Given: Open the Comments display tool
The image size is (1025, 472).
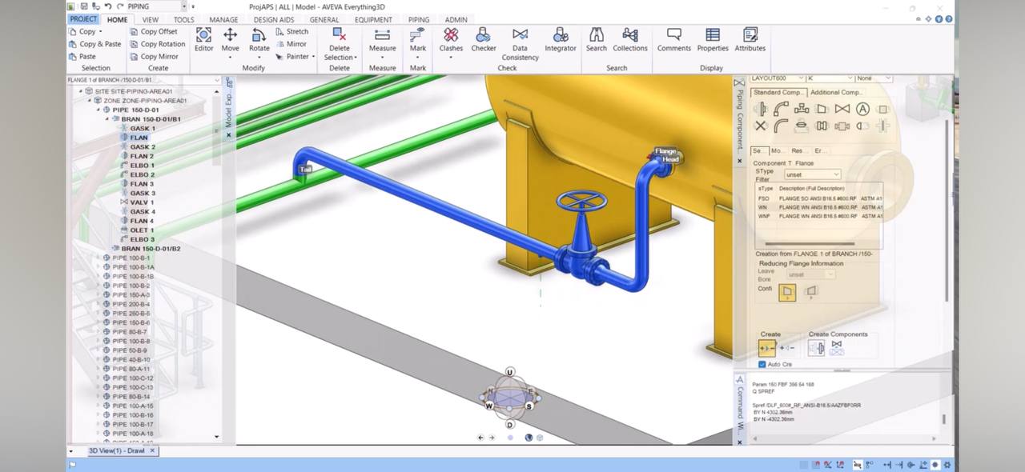Looking at the screenshot, I should click(674, 40).
